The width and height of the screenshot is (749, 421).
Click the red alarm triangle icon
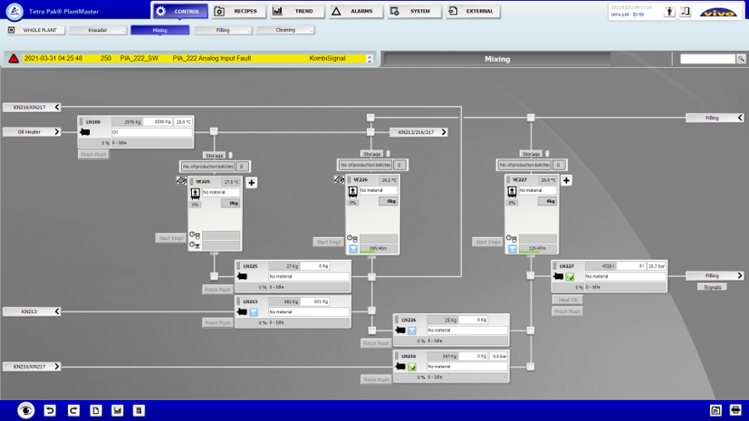point(14,59)
